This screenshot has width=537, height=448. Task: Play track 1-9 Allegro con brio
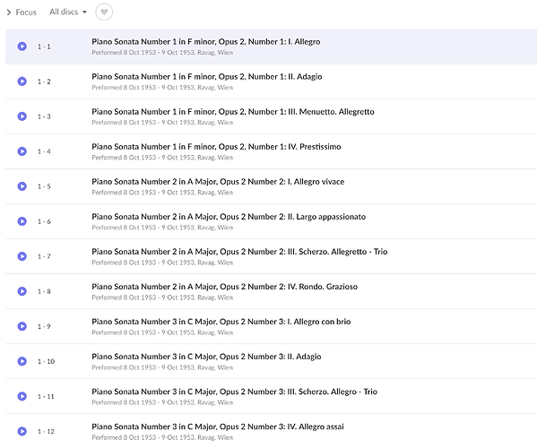22,326
